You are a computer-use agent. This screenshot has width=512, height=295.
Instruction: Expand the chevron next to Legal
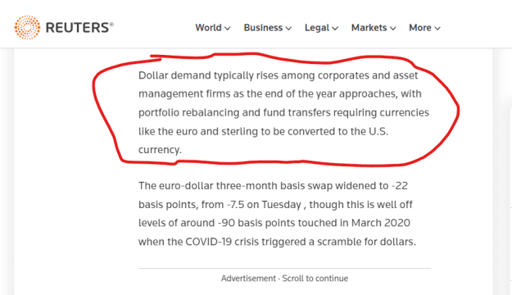click(335, 29)
